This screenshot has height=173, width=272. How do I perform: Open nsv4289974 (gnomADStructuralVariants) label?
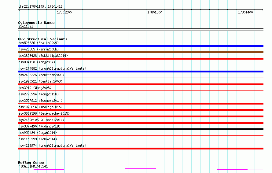click(x=52, y=145)
